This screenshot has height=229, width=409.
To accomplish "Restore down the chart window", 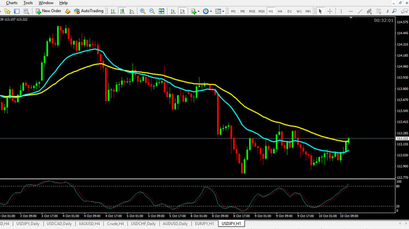I will coord(400,3).
